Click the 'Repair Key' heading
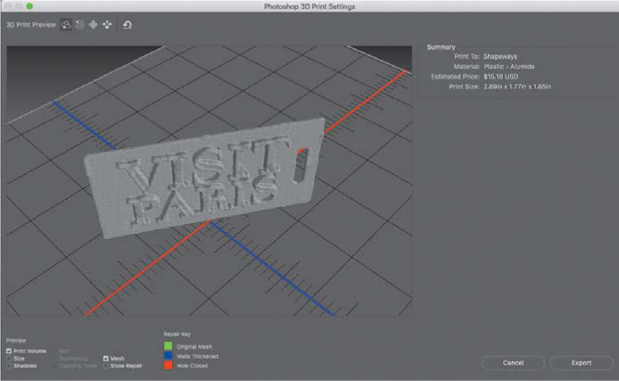 coord(177,334)
